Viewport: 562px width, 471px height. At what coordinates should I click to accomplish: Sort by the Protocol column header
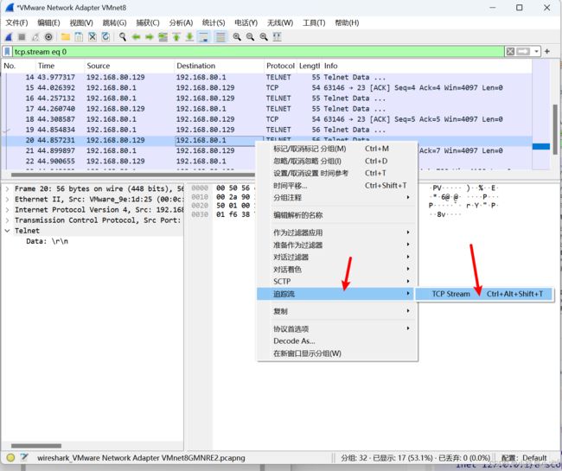point(280,66)
